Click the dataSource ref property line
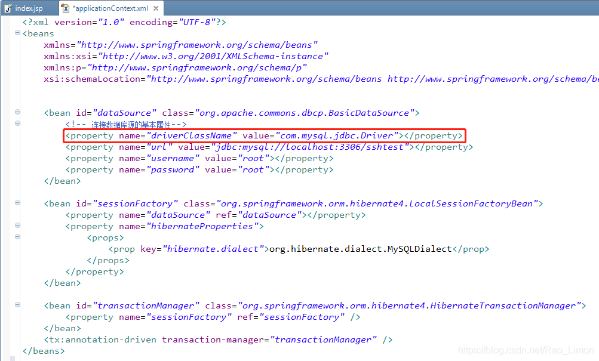Viewport: 599px width, 361px height. click(216, 215)
